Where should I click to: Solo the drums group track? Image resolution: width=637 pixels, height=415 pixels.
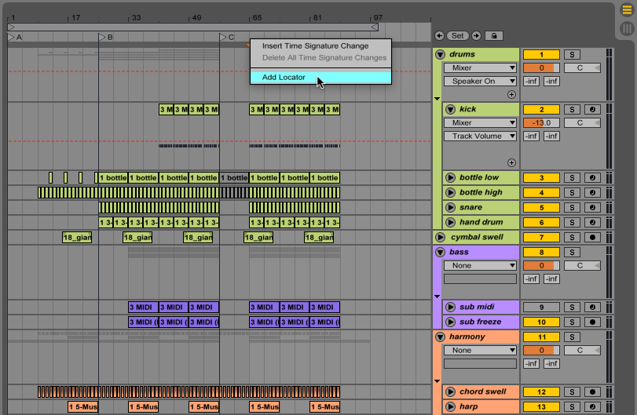(x=572, y=55)
